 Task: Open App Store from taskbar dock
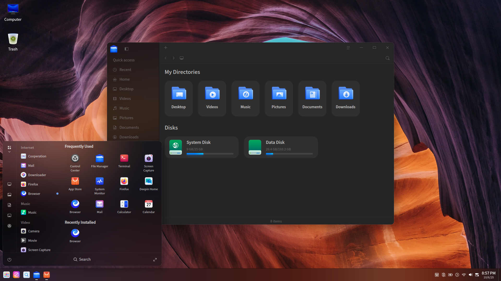[x=46, y=275]
